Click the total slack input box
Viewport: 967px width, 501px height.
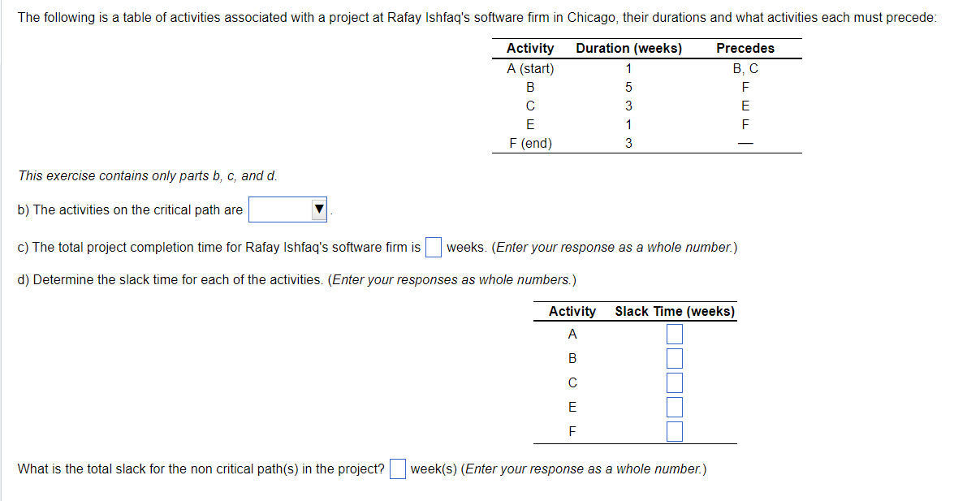(x=397, y=468)
